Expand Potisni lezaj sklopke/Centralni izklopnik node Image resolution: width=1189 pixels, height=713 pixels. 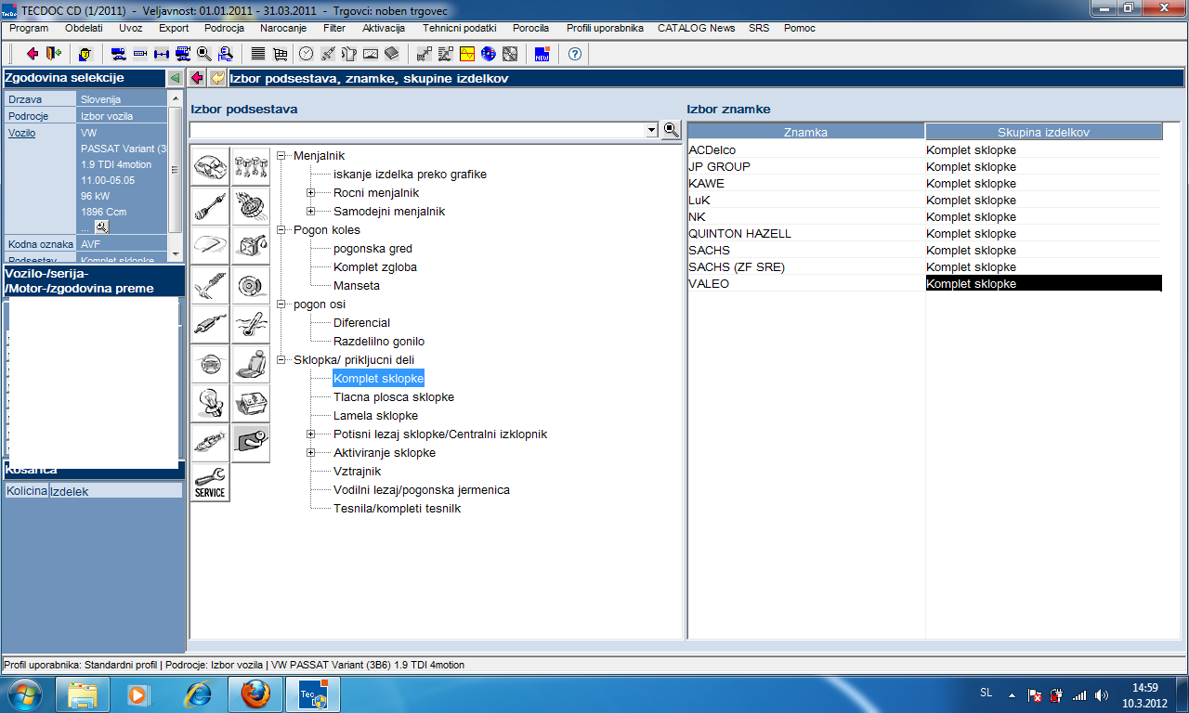pos(311,434)
